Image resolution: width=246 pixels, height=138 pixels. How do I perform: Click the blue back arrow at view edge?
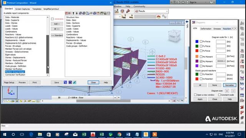187,22
